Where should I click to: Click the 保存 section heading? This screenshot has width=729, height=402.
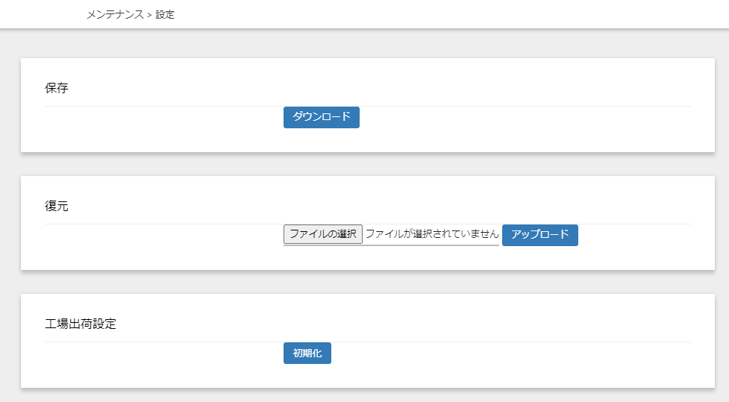click(56, 88)
